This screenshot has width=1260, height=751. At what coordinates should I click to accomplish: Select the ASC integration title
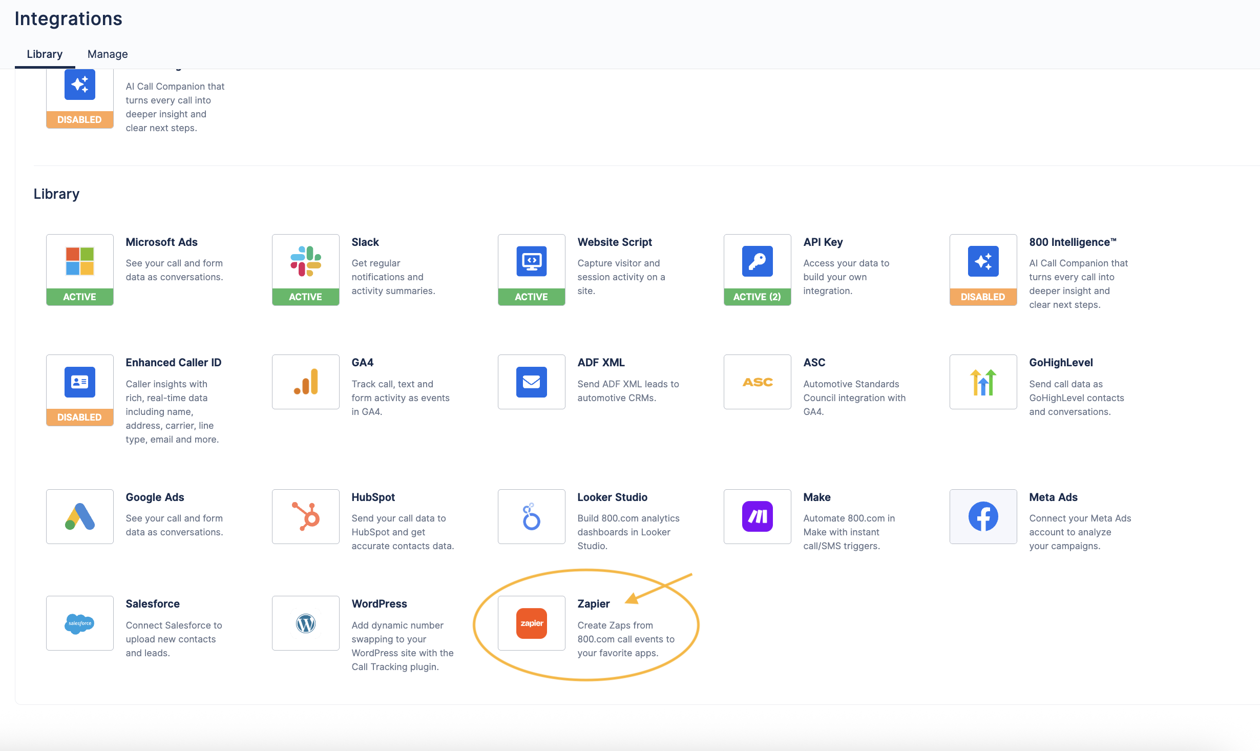(x=814, y=363)
